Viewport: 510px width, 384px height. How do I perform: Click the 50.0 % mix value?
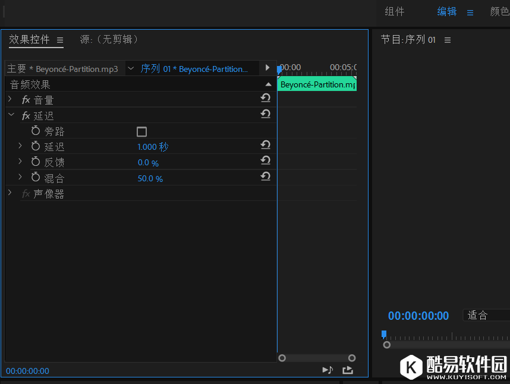click(150, 178)
